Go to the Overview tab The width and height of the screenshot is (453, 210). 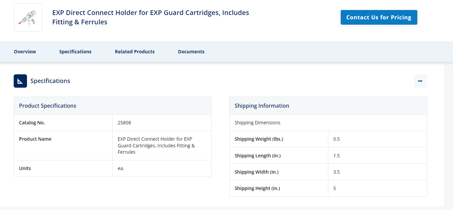(x=25, y=52)
